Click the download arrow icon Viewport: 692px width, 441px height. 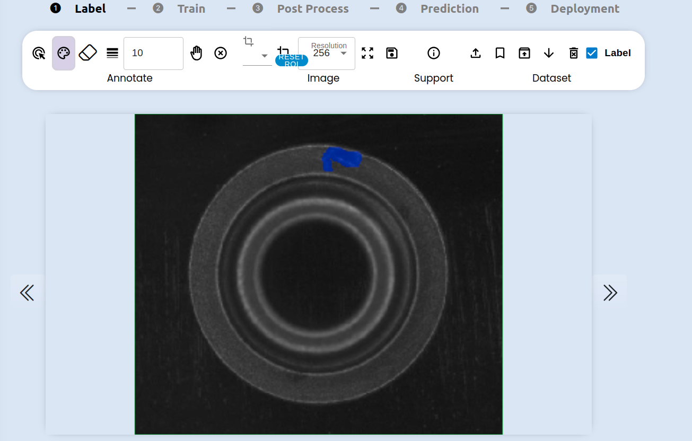tap(549, 53)
